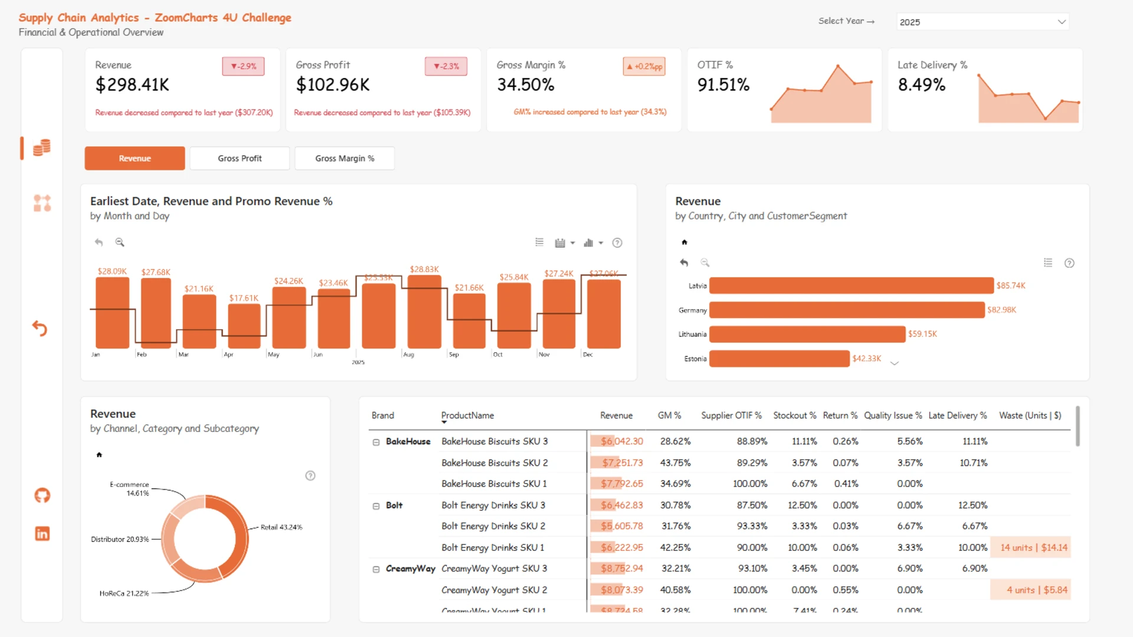The image size is (1133, 637).
Task: Select the Latvia revenue bar
Action: click(851, 285)
